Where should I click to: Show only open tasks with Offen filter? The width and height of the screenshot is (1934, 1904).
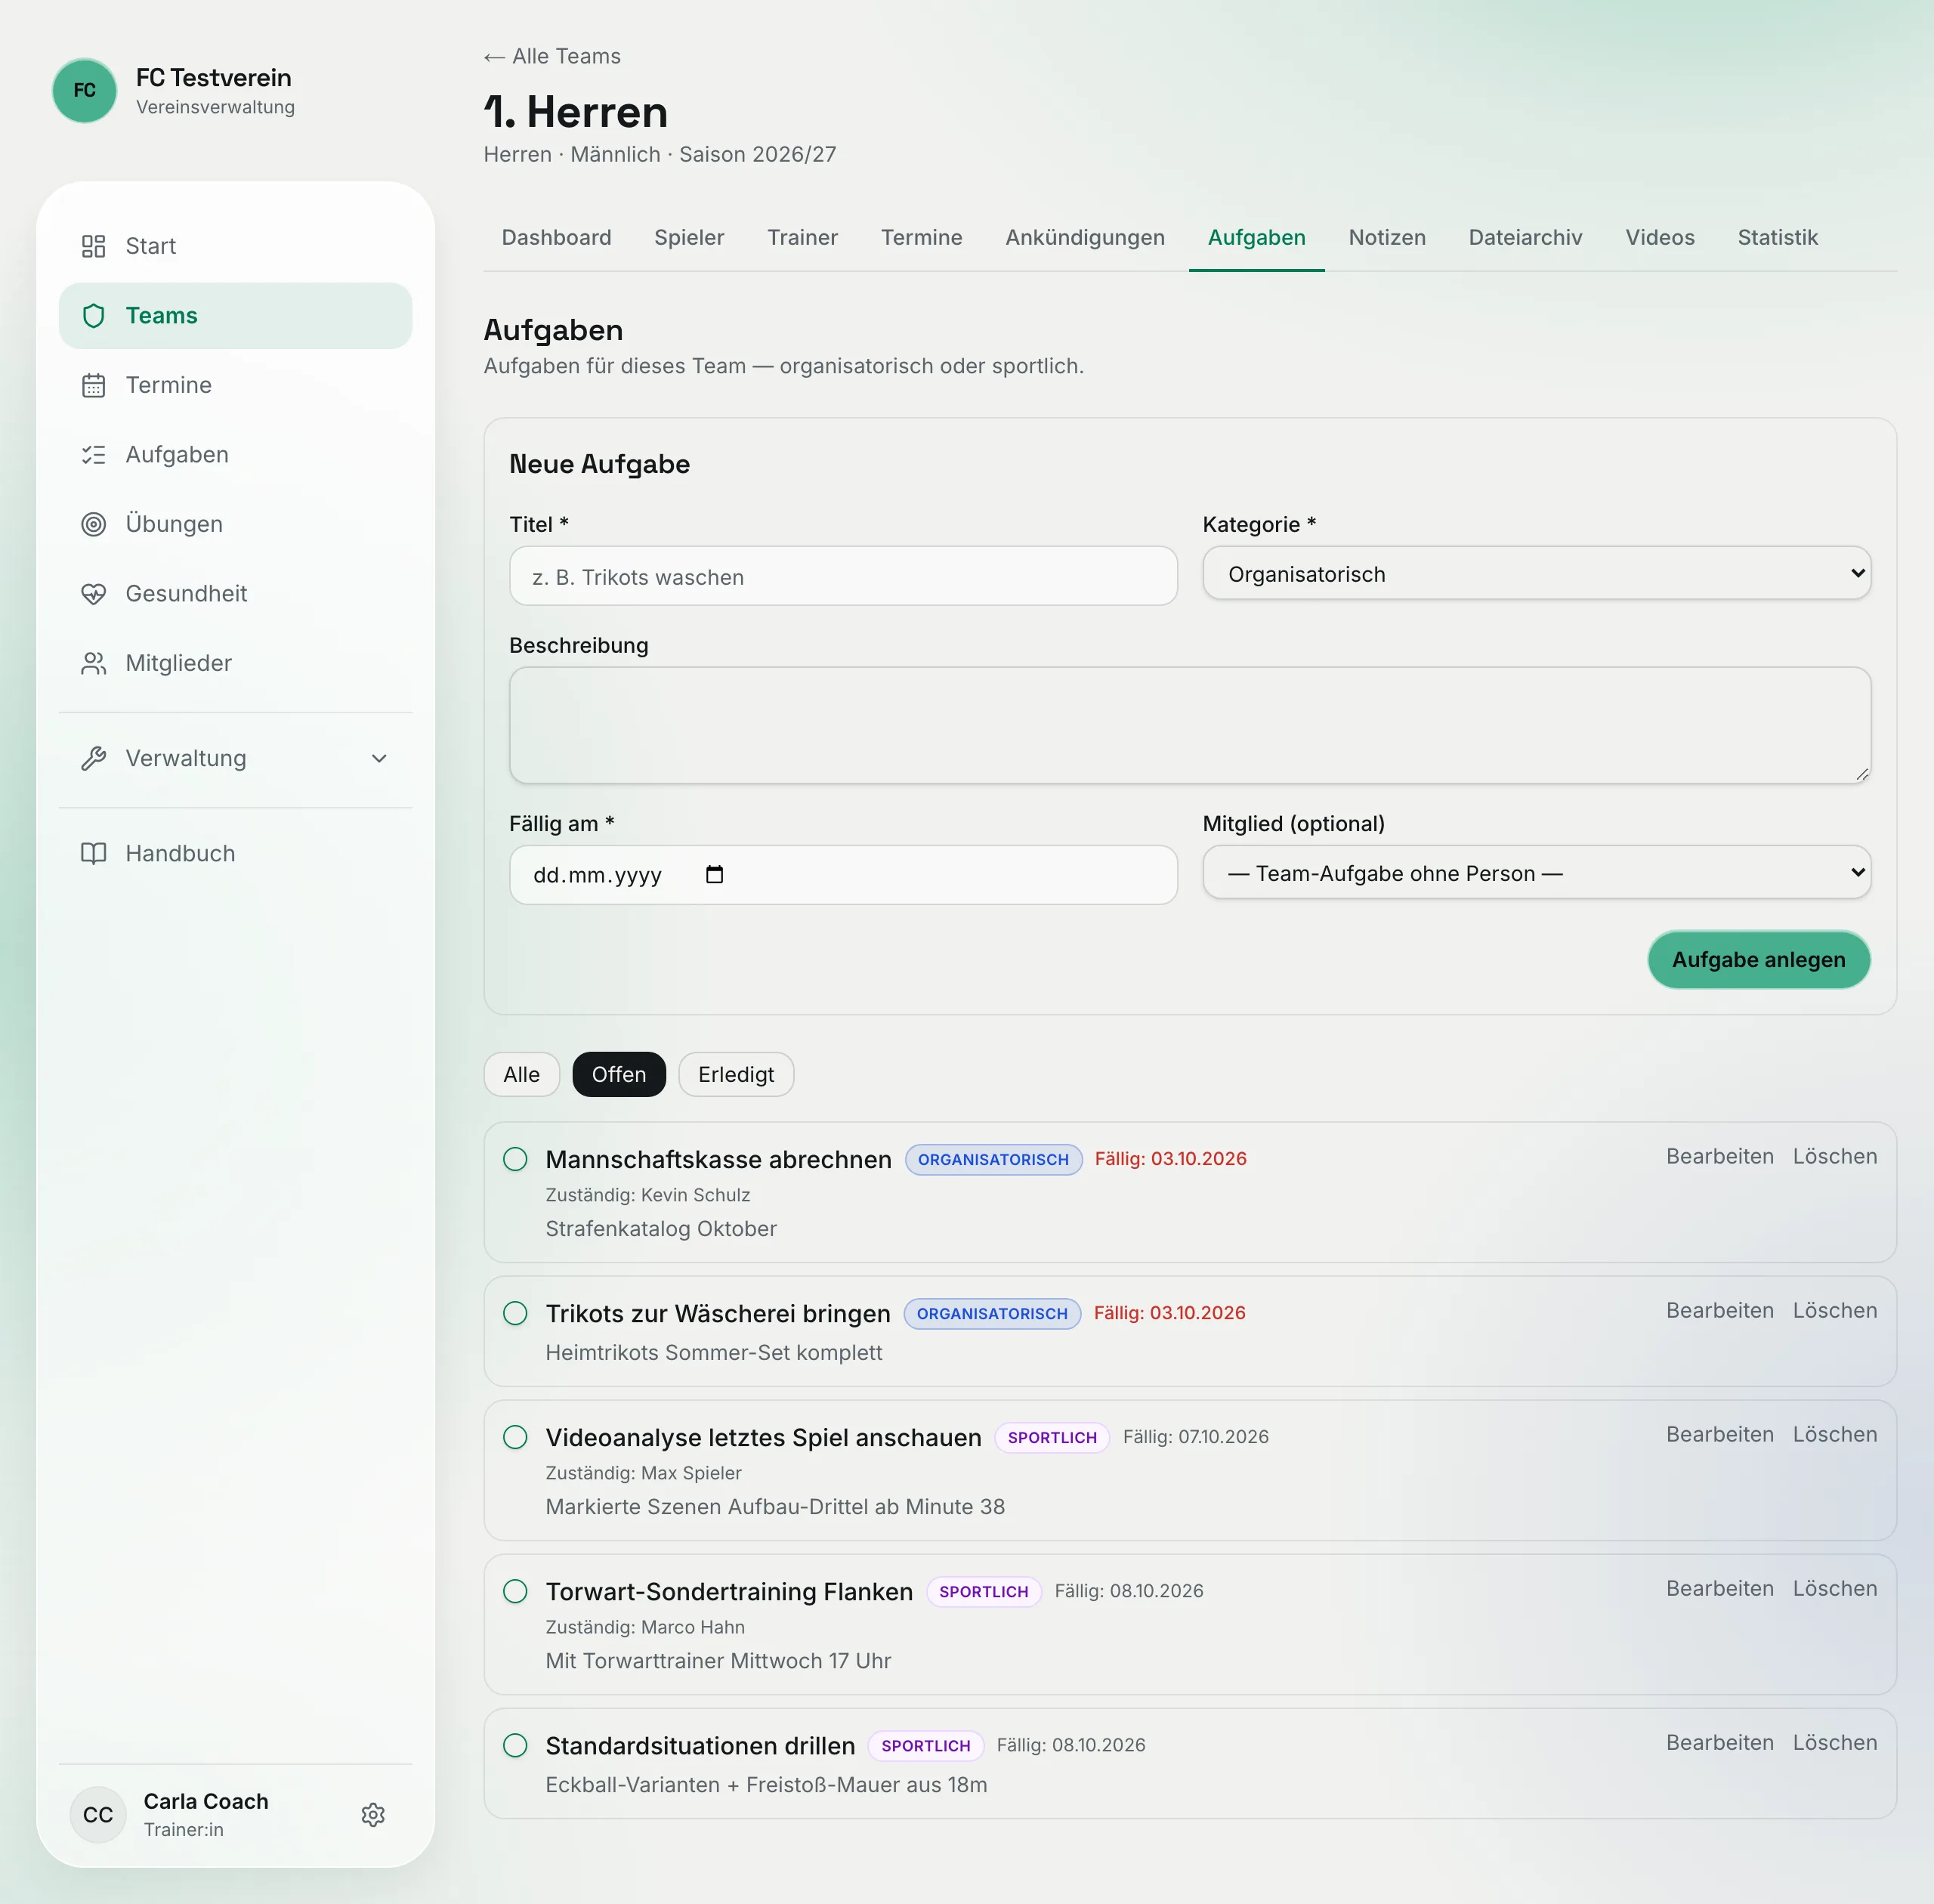pos(619,1074)
